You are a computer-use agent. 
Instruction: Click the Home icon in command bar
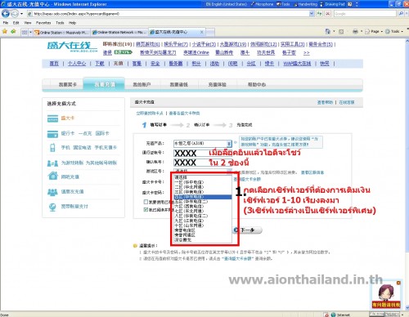click(327, 32)
